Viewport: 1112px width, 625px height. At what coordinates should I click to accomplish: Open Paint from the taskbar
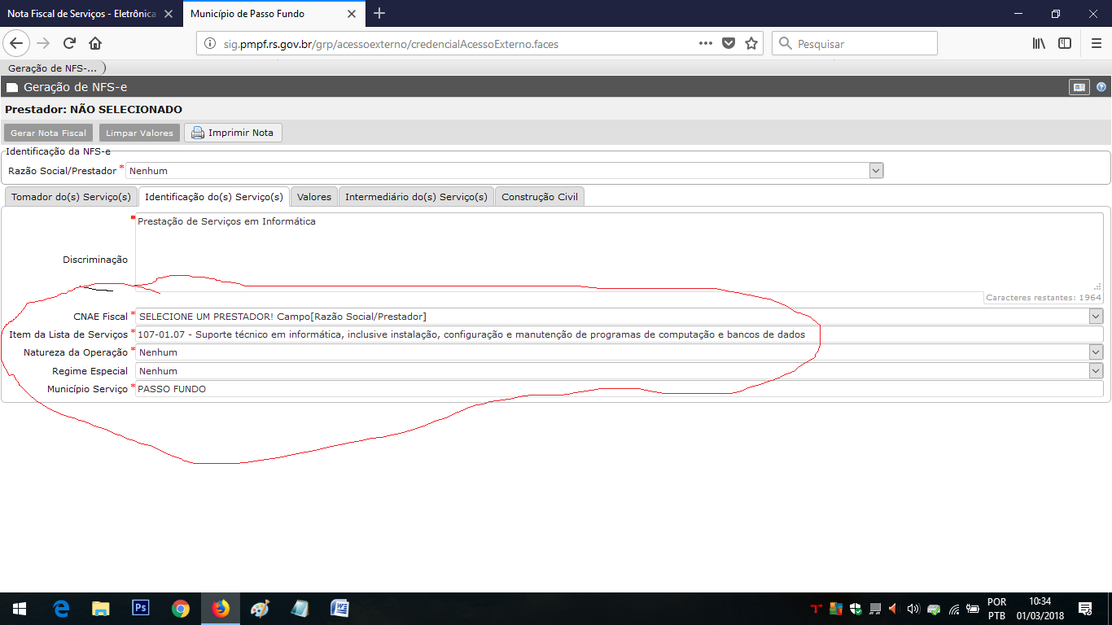click(x=260, y=609)
